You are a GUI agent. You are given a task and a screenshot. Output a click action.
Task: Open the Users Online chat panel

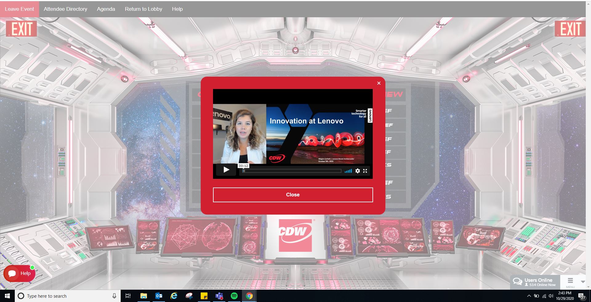click(534, 282)
